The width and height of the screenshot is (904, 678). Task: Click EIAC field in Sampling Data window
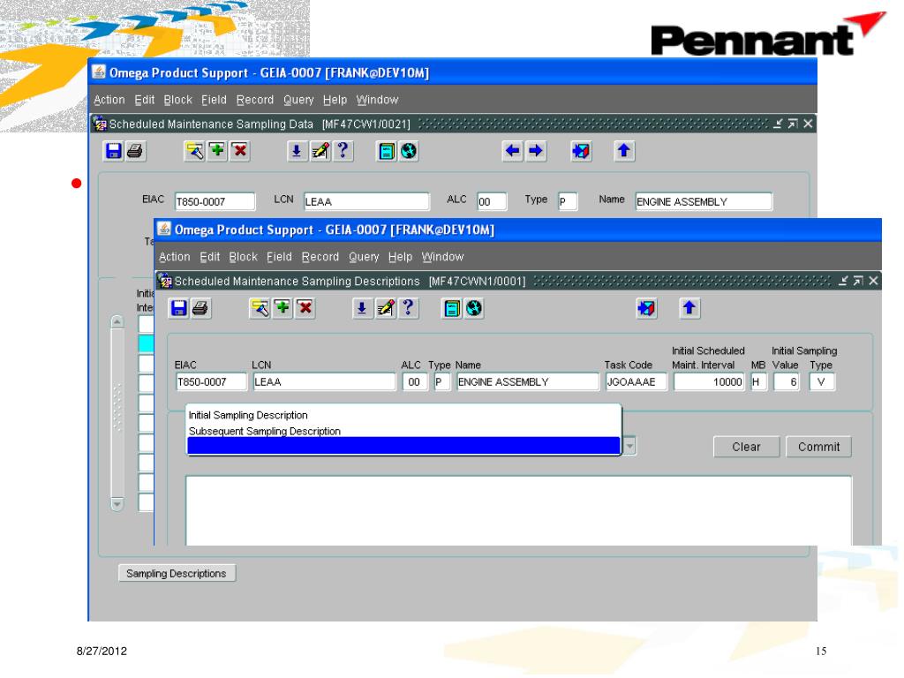[215, 202]
